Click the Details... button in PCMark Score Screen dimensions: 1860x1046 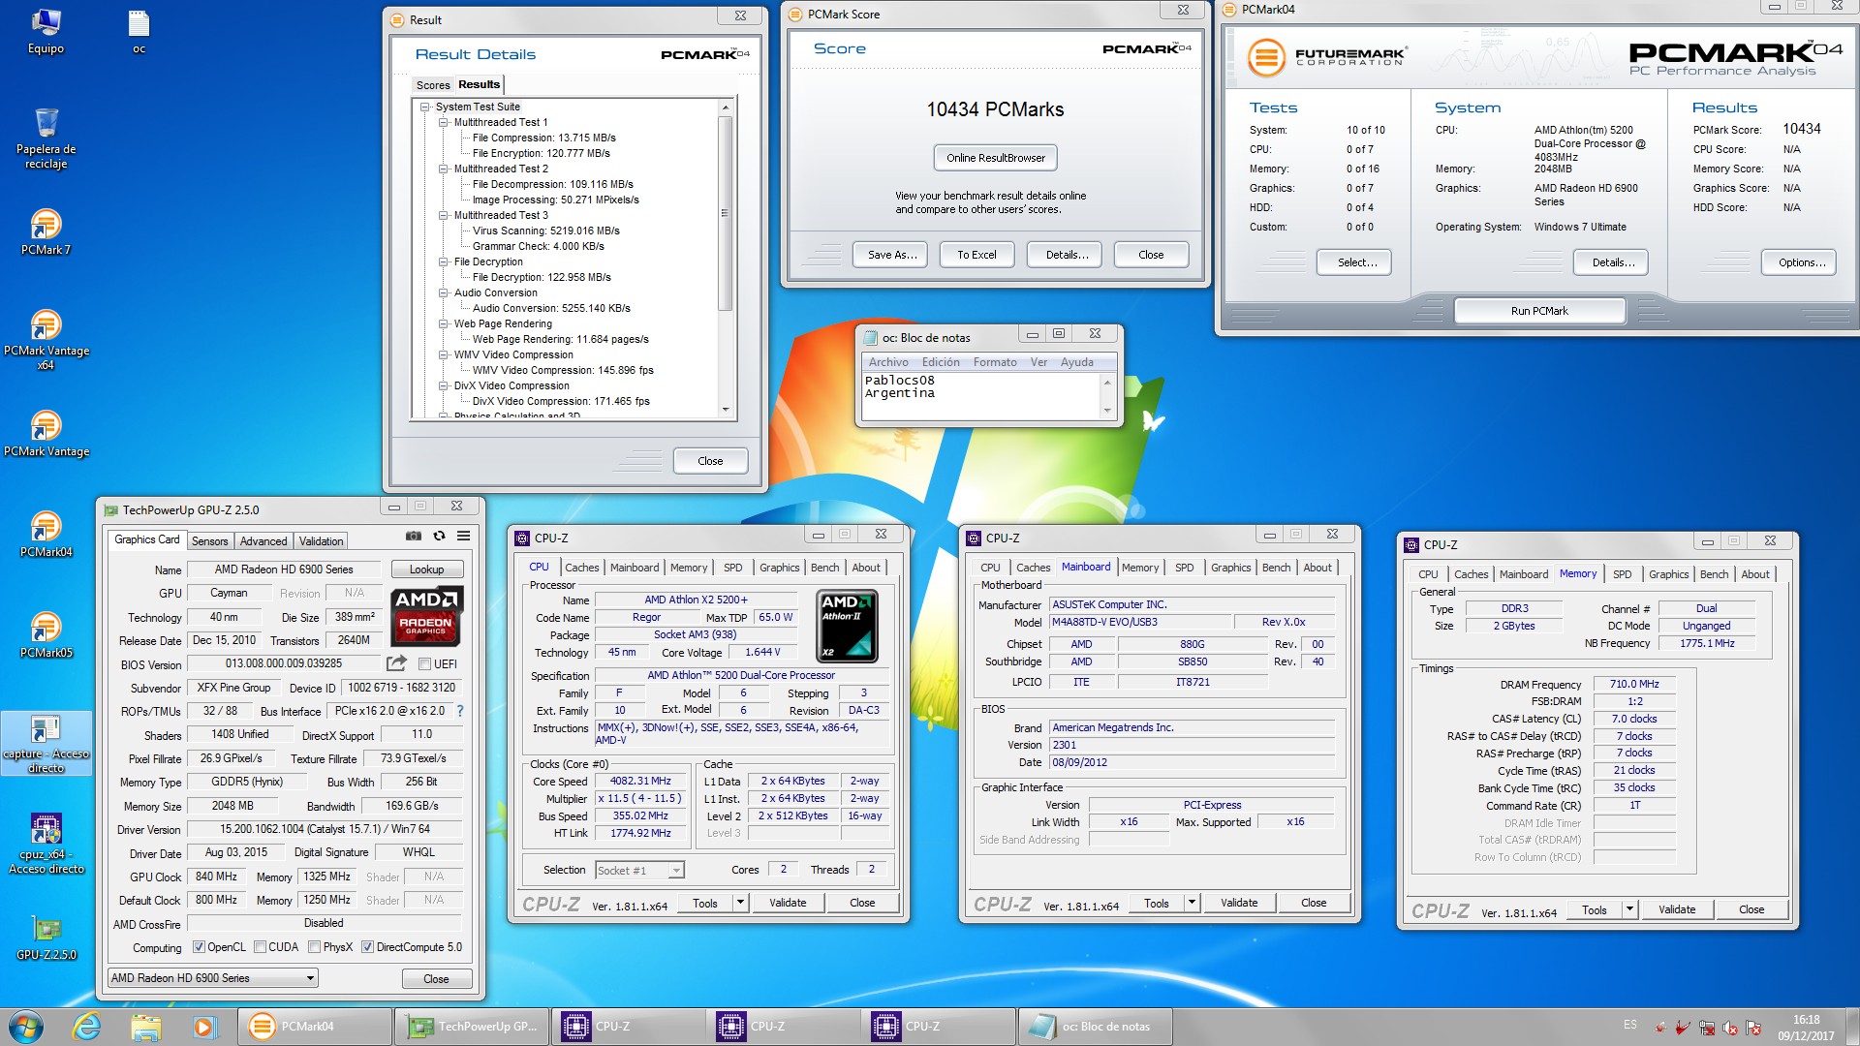coord(1067,255)
